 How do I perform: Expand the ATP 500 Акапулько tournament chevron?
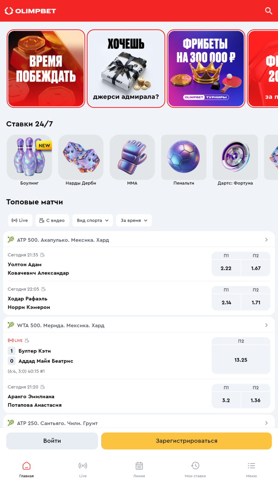266,240
